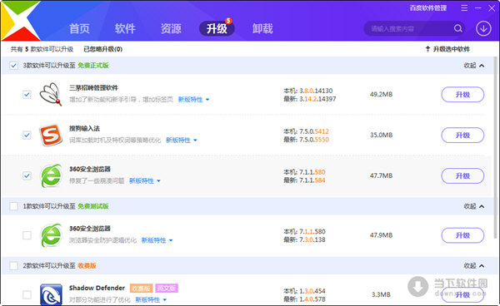
Task: Uncheck 360安全浏览器 7.1.1.584 checkbox
Action: coord(27,175)
